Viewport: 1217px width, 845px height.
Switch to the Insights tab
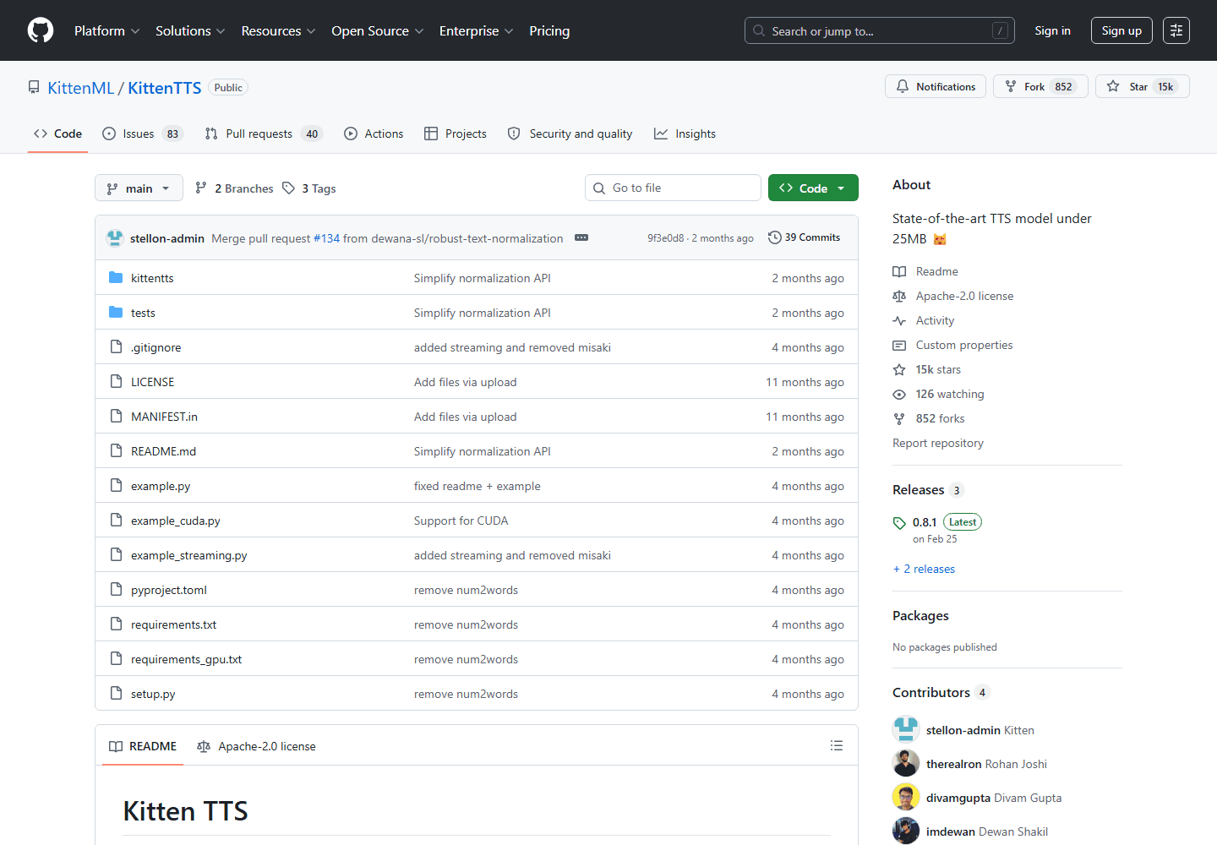(x=685, y=134)
